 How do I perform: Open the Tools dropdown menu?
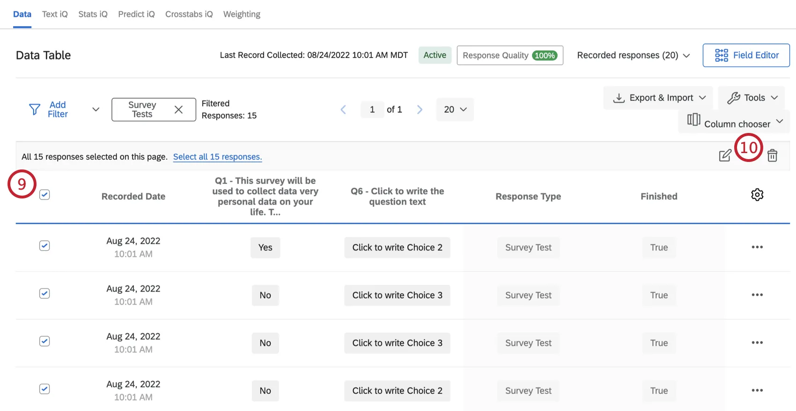click(752, 98)
